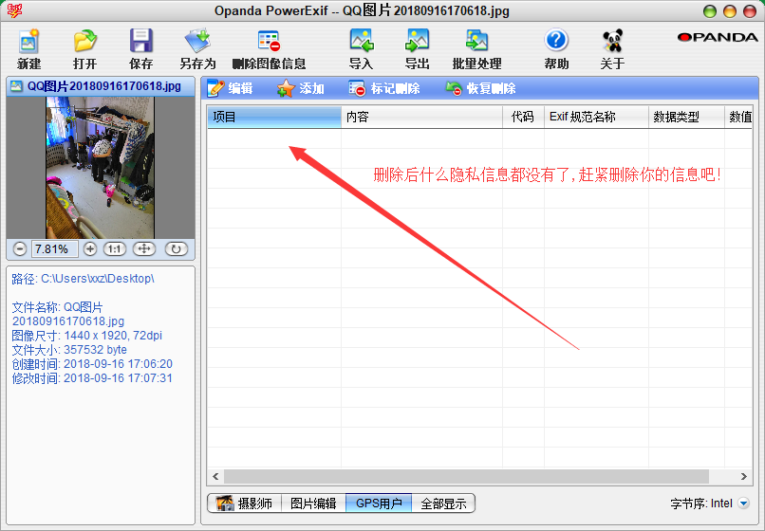The height and width of the screenshot is (531, 765).
Task: Click the green window button
Action: 710,11
